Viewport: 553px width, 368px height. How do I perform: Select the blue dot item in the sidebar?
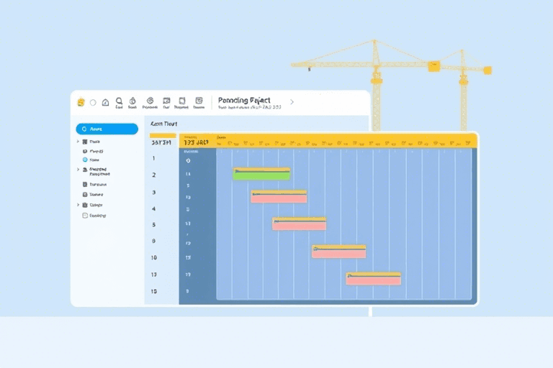85,160
